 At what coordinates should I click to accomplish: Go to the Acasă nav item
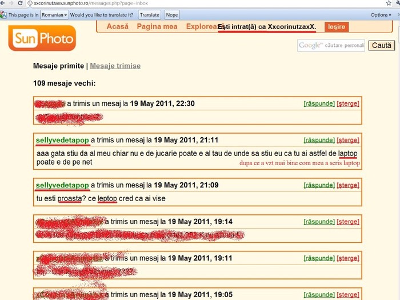click(118, 26)
